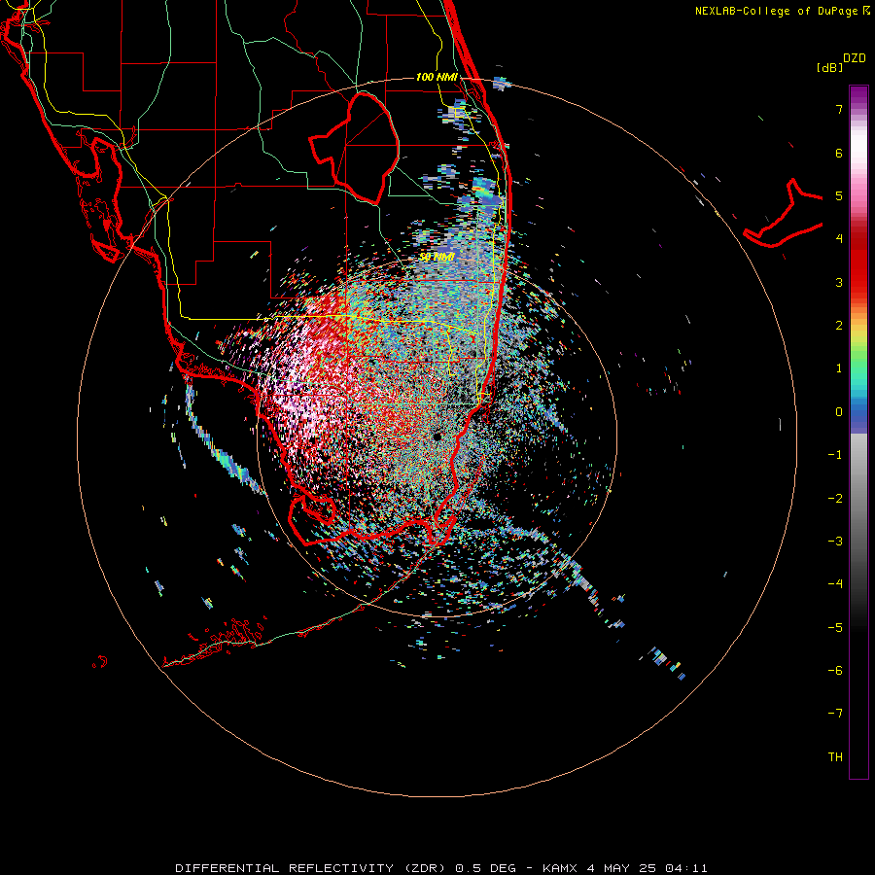
Task: Click the black radar site dot at center
Action: coord(437,437)
